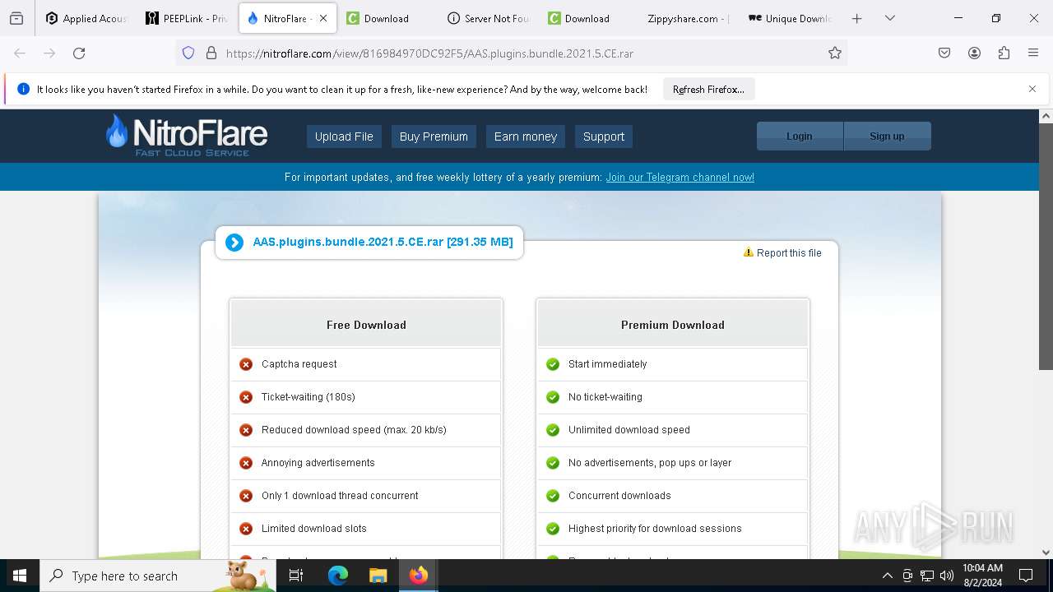
Task: Open the Windows Start menu
Action: click(20, 576)
